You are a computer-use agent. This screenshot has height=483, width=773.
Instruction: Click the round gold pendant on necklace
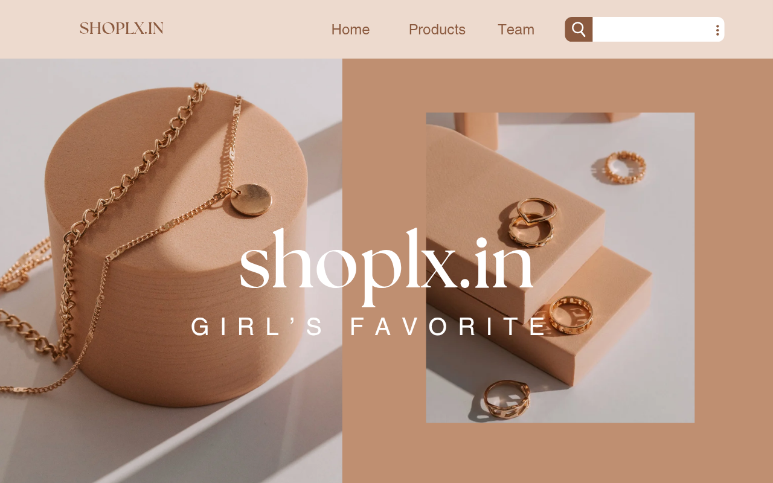[x=251, y=199]
